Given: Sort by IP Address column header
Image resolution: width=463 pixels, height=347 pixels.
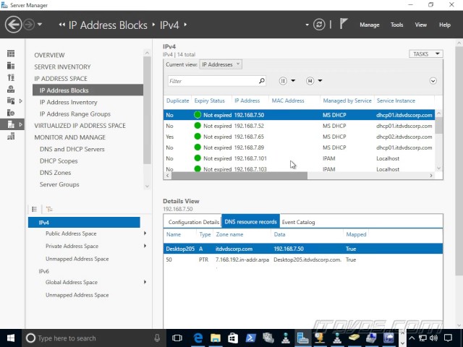Looking at the screenshot, I should click(x=247, y=101).
